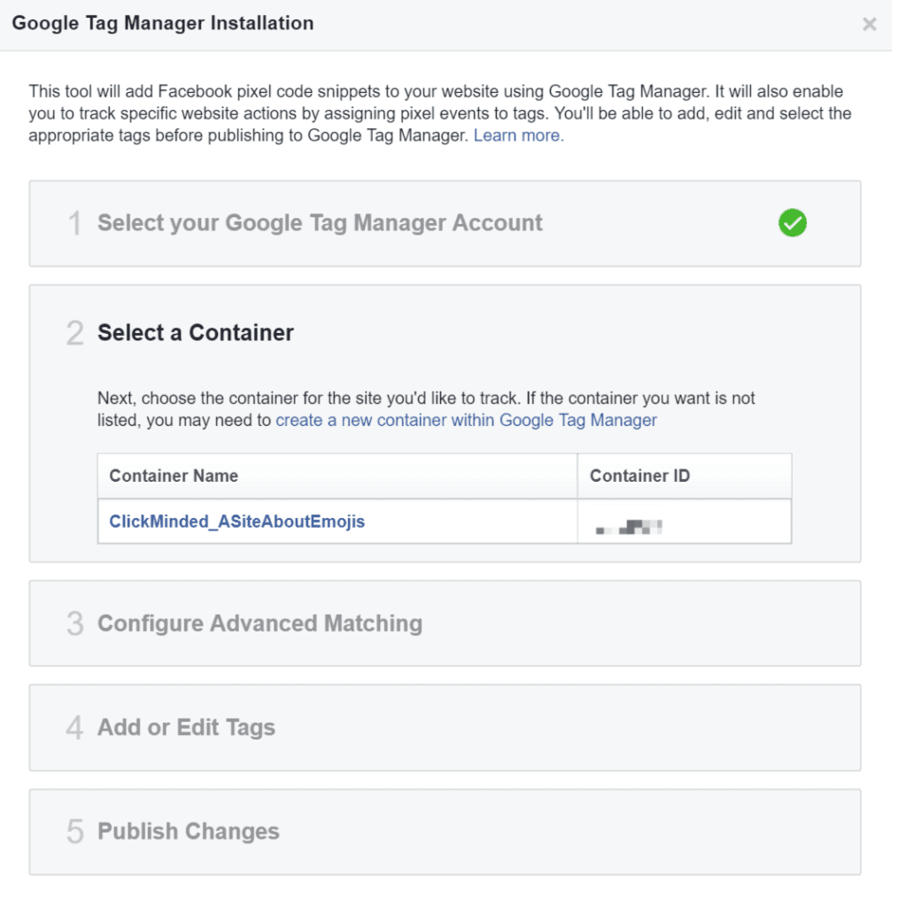Open create a new container within Google Tag Manager link
This screenshot has height=907, width=898.
click(x=466, y=420)
